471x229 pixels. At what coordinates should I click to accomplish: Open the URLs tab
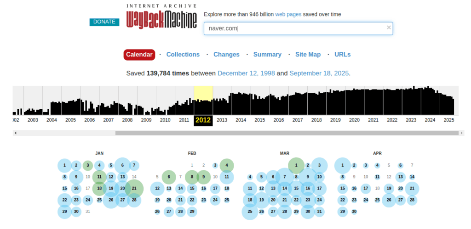(x=342, y=55)
